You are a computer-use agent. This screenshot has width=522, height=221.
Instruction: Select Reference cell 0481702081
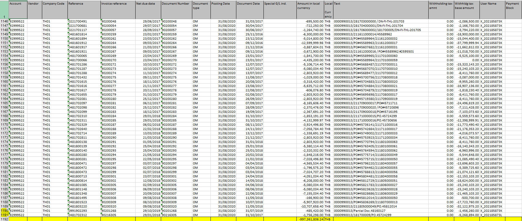[84, 99]
